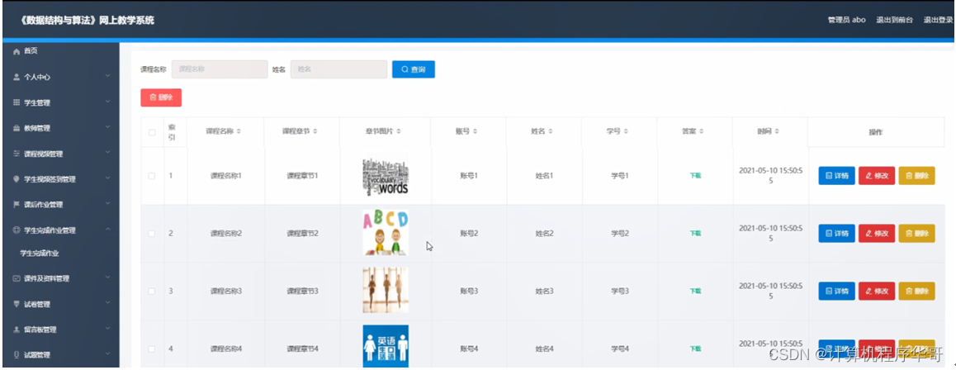
Task: Open the words cloud chapter image
Action: (386, 176)
